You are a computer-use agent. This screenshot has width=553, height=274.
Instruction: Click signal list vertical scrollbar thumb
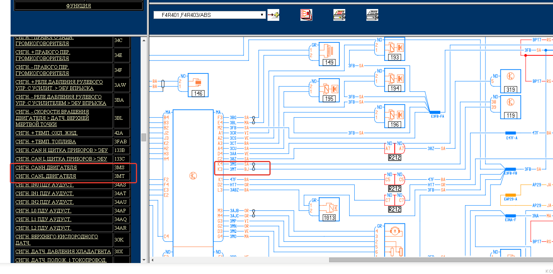coord(144,137)
